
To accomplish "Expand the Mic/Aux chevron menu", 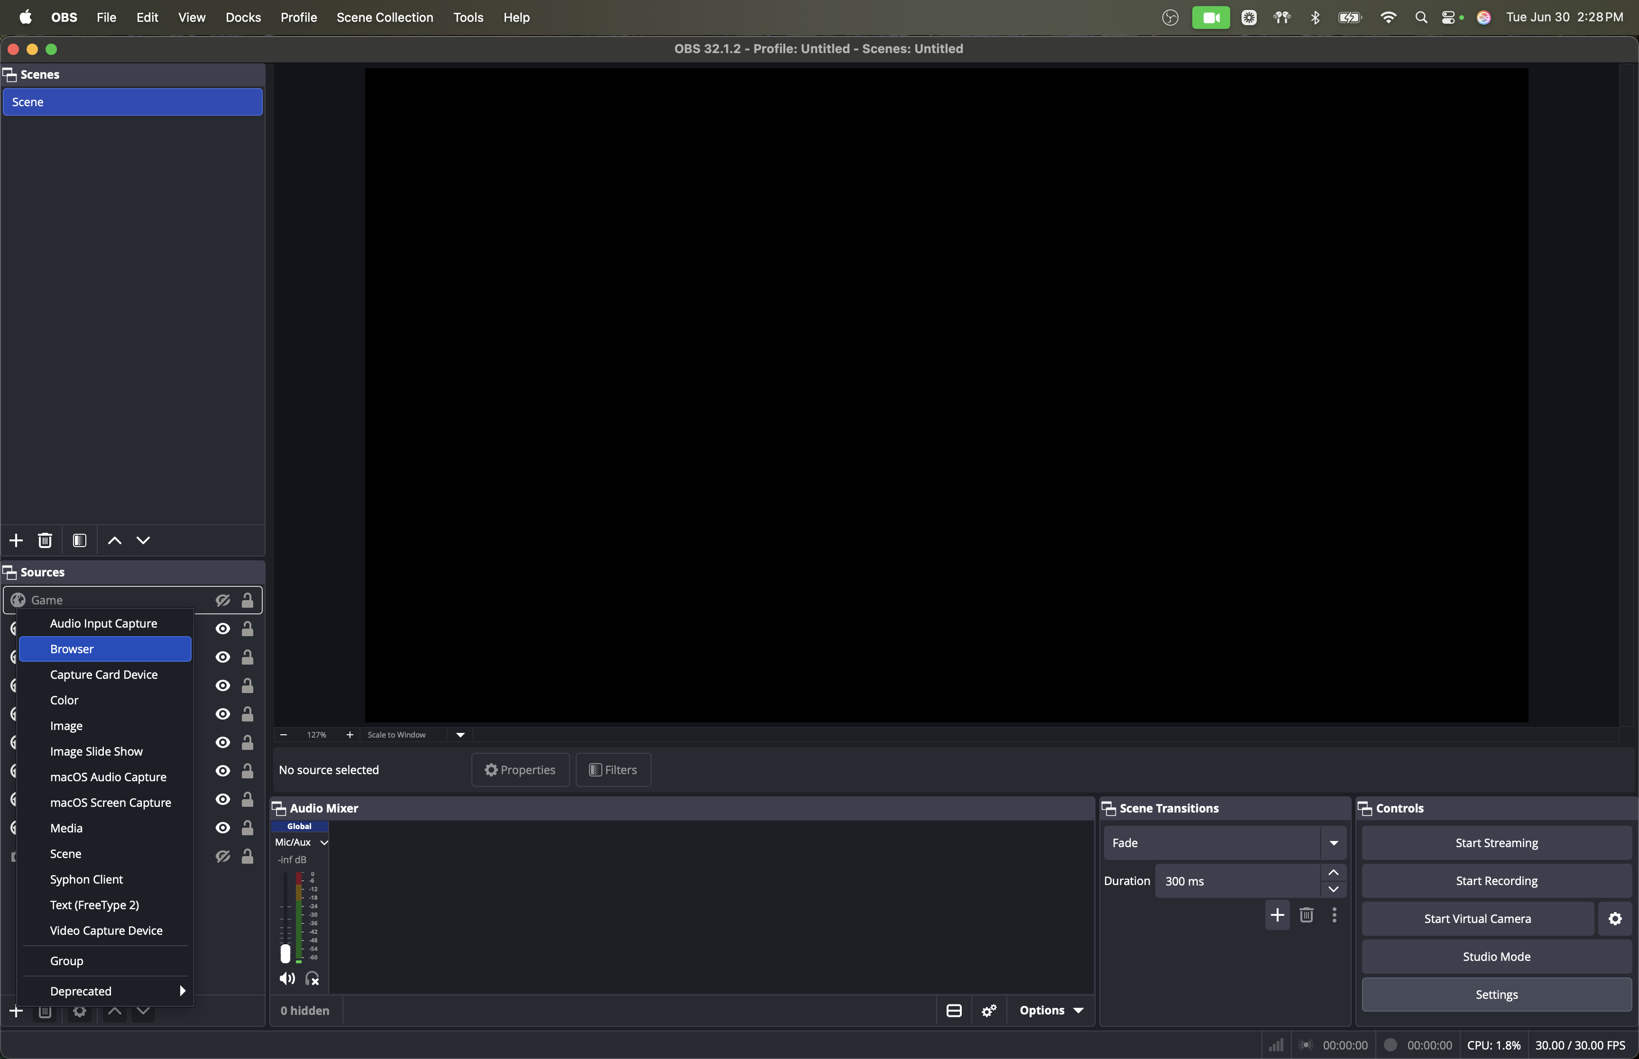I will 324,842.
